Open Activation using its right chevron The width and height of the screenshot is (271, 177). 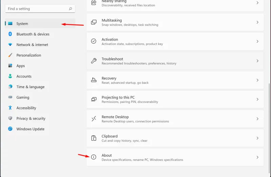coord(257,41)
